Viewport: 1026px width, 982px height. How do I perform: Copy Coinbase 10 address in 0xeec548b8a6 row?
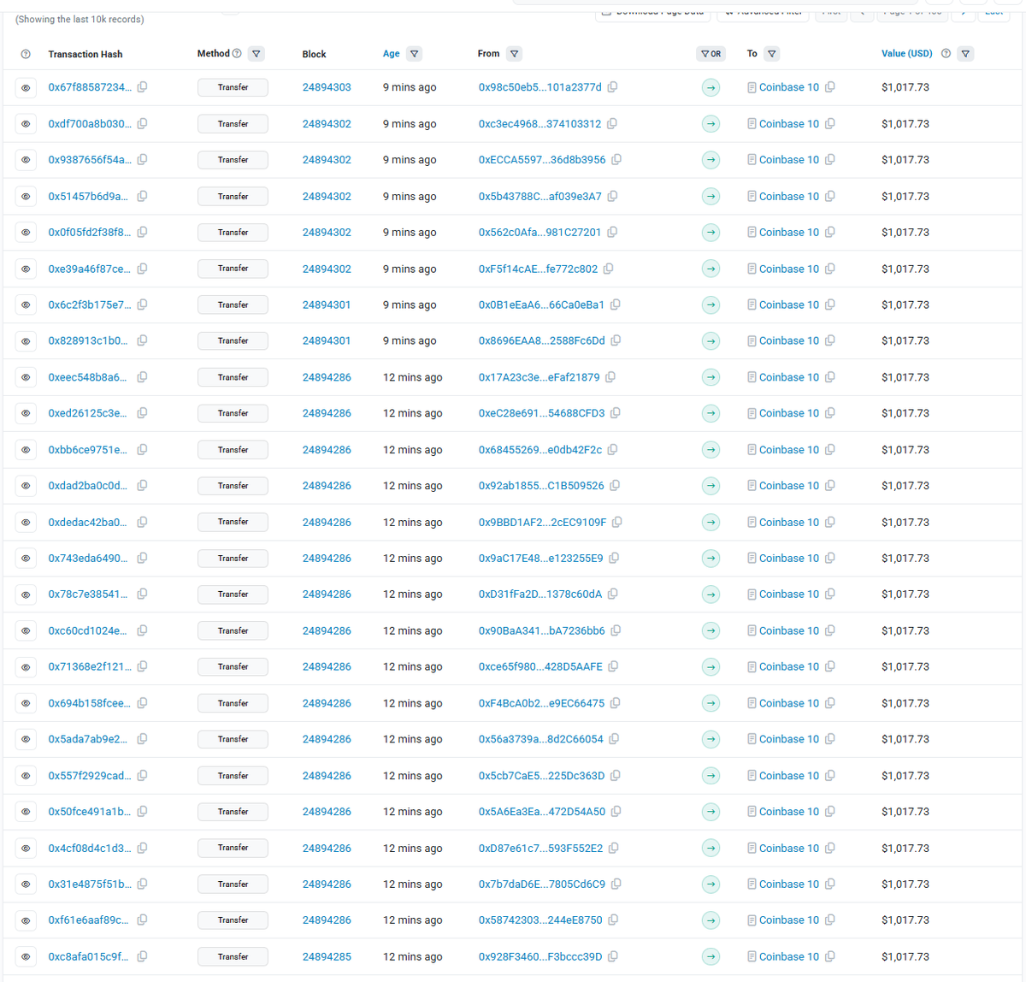[830, 377]
